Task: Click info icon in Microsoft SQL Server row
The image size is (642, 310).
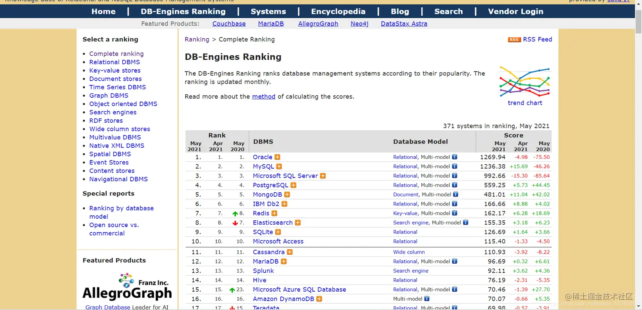Action: pyautogui.click(x=455, y=176)
